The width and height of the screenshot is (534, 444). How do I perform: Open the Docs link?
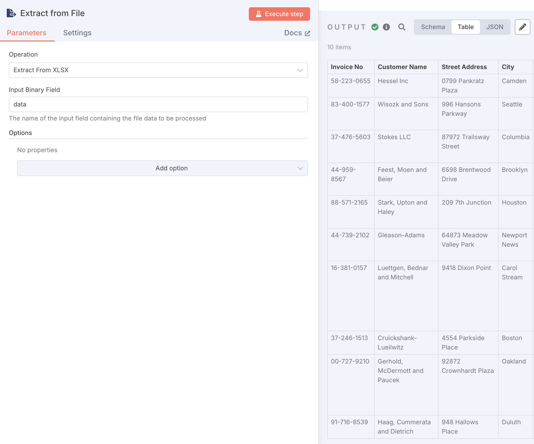coord(293,33)
